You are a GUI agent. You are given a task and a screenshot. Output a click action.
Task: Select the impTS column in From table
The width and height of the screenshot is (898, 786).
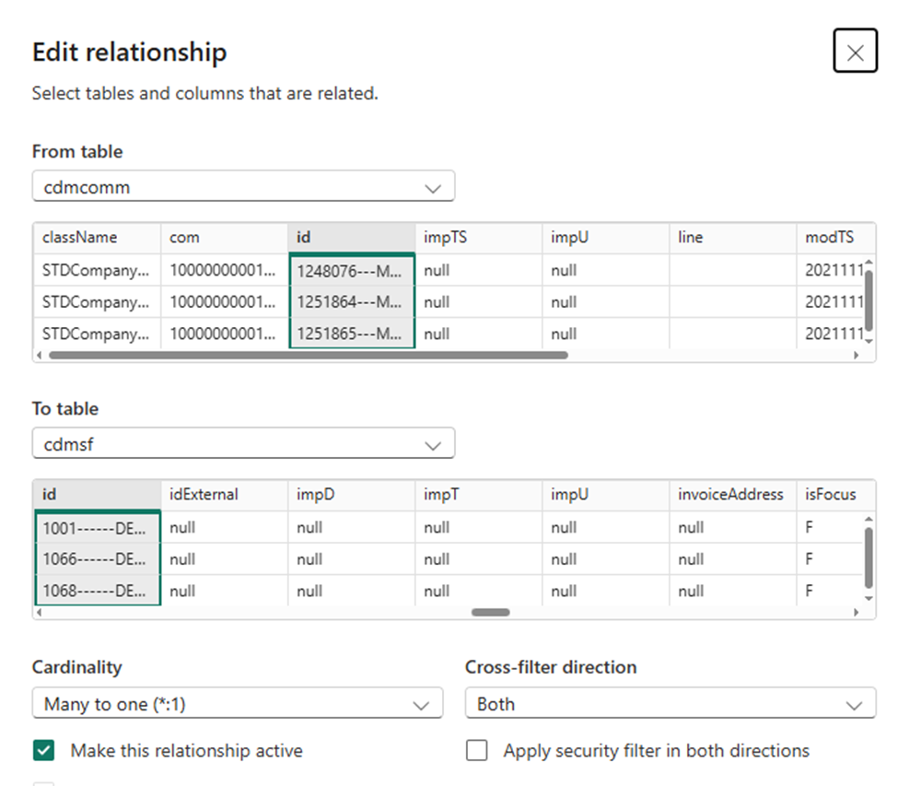[479, 238]
